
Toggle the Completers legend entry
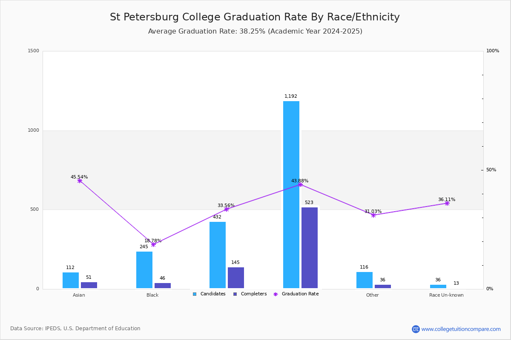click(x=250, y=294)
